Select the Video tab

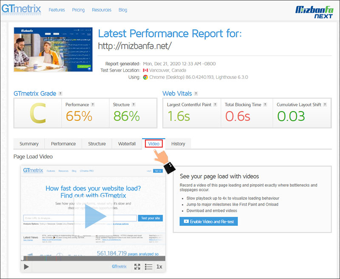coord(154,144)
